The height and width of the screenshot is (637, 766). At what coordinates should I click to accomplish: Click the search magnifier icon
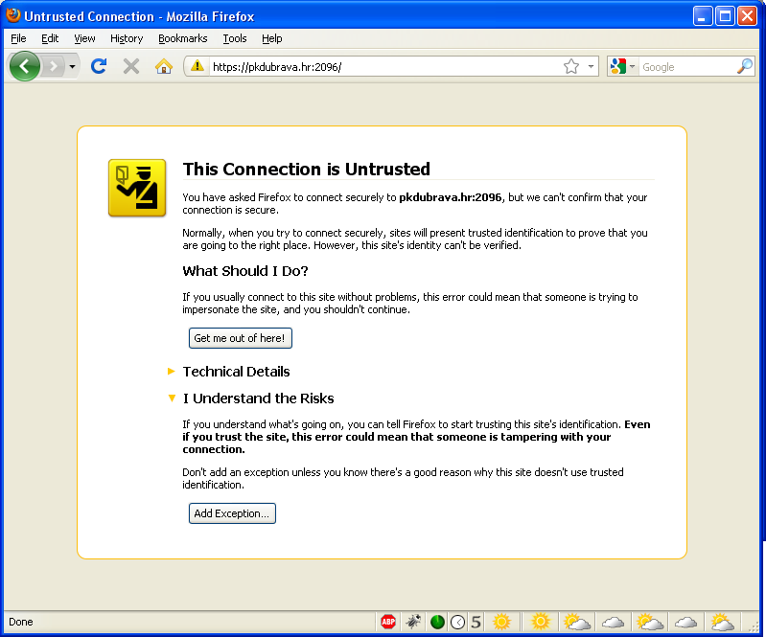tap(744, 66)
